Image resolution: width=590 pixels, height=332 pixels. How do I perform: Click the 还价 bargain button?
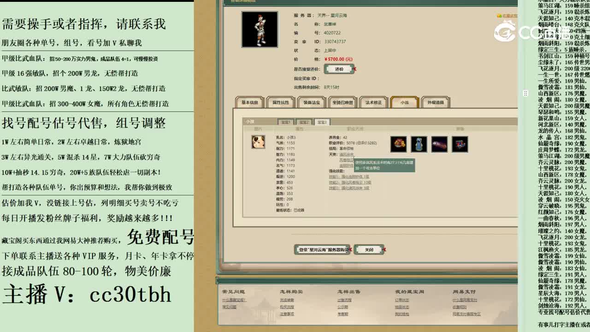(339, 69)
